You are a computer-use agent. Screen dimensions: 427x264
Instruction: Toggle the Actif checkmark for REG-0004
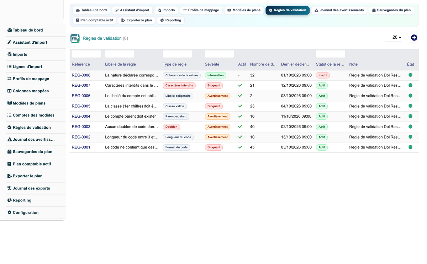pyautogui.click(x=240, y=116)
